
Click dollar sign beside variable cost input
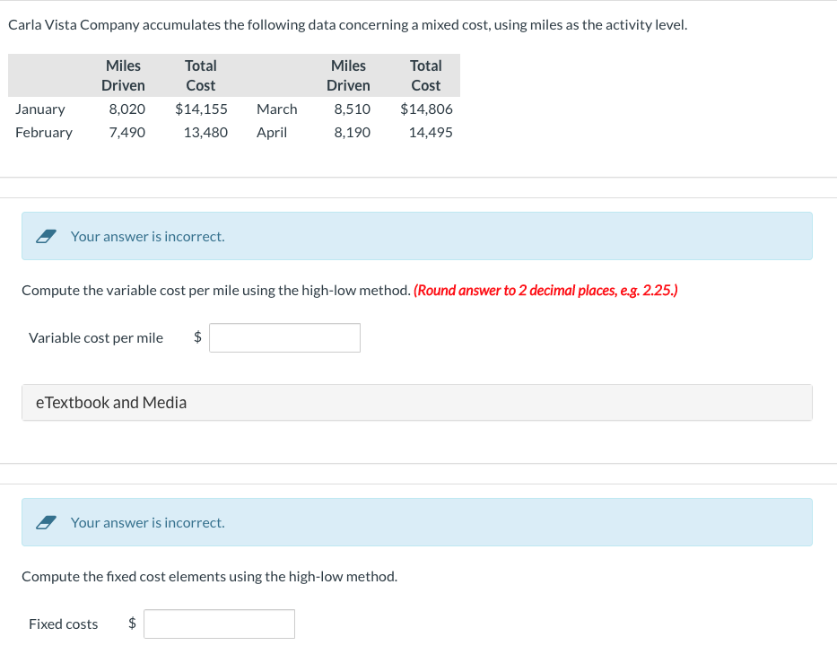pos(197,336)
